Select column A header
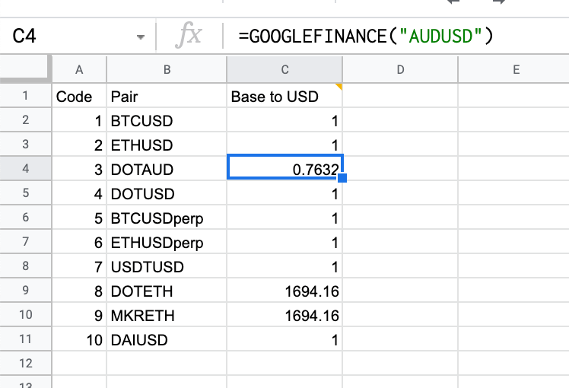569x388 pixels. (x=79, y=70)
